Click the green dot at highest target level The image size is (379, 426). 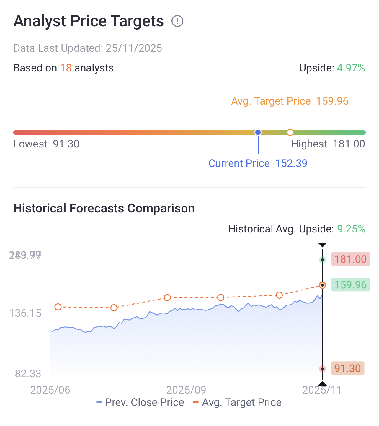coord(322,260)
